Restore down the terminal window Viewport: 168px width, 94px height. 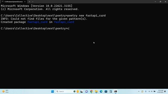tap(160, 2)
